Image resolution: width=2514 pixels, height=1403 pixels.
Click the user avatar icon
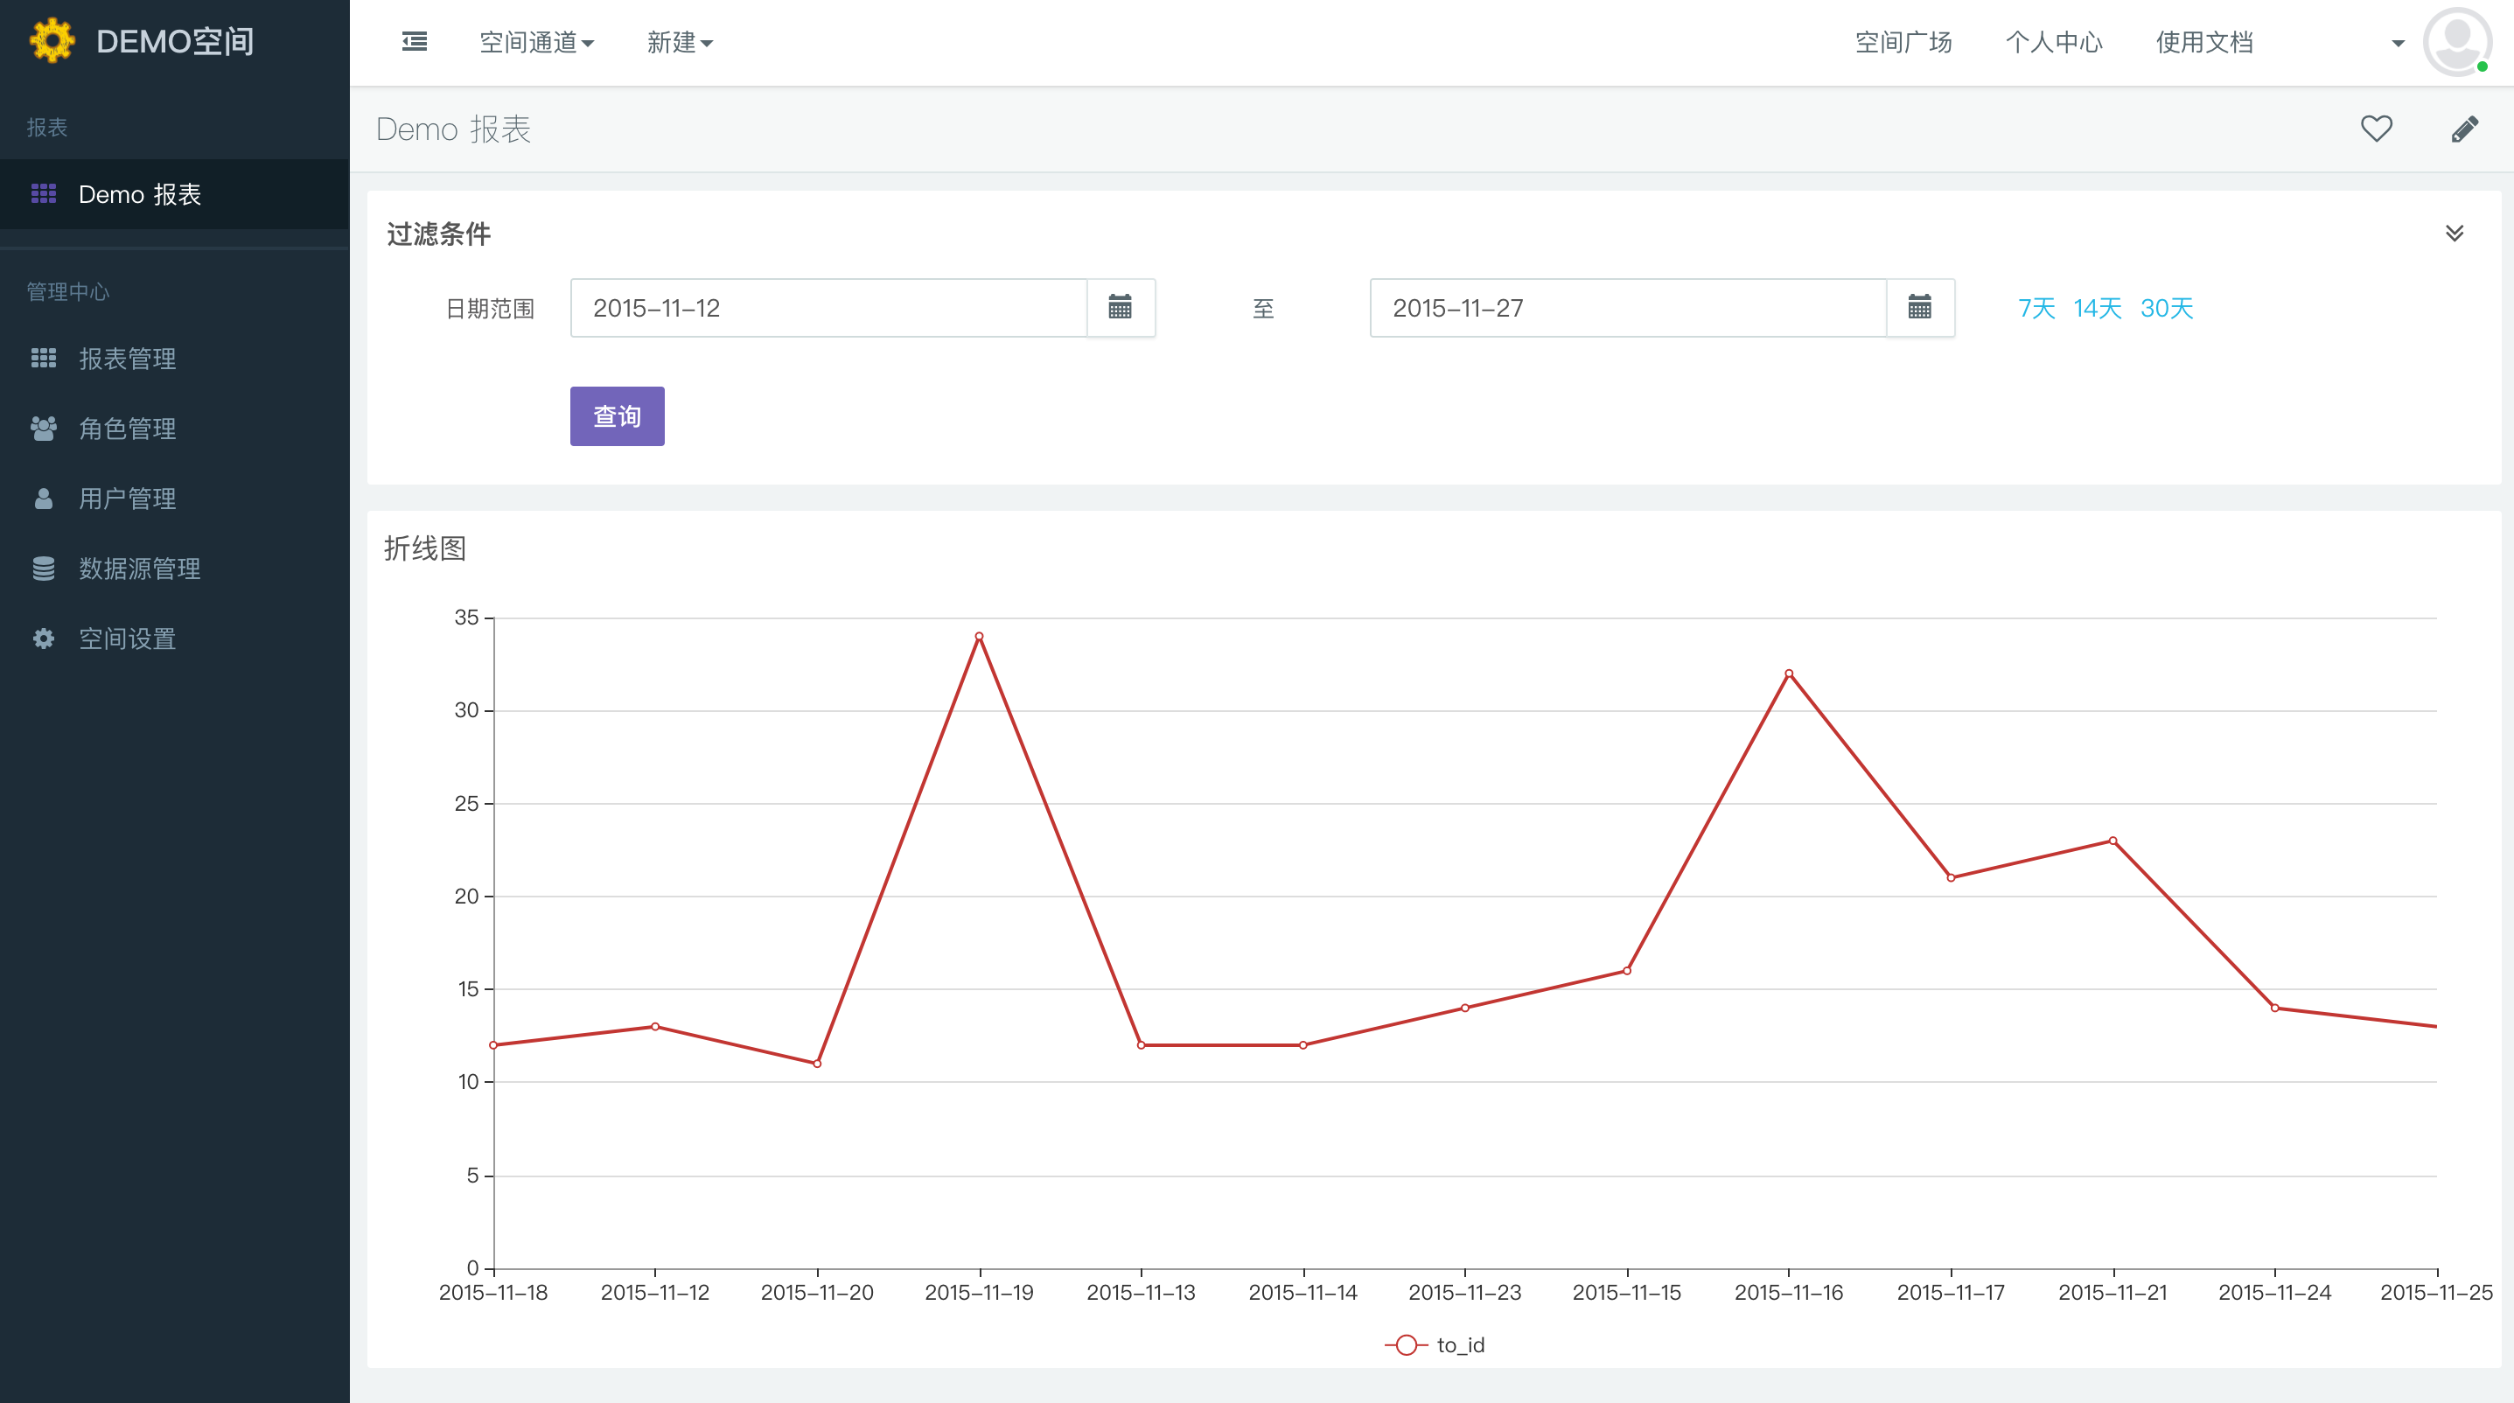click(x=2456, y=42)
